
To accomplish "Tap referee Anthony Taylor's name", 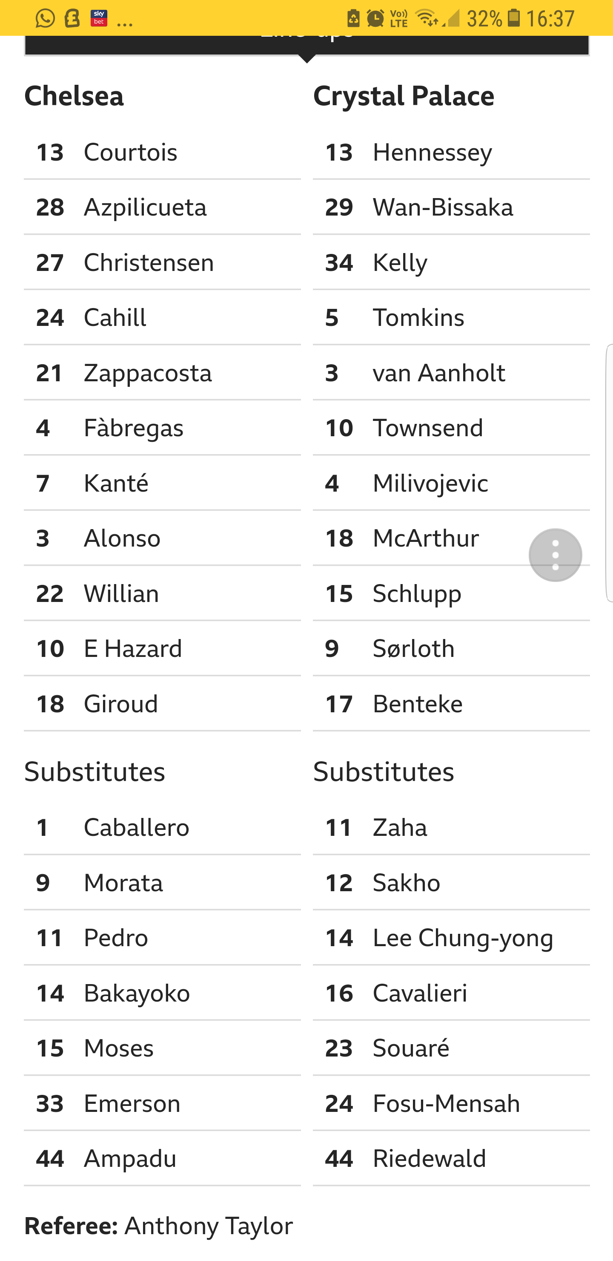I will pyautogui.click(x=209, y=1226).
